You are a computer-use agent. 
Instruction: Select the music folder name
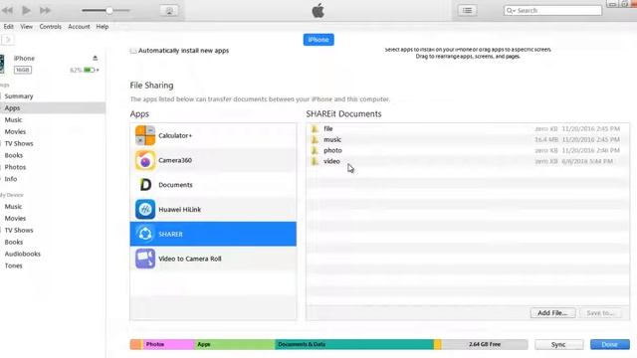[332, 139]
